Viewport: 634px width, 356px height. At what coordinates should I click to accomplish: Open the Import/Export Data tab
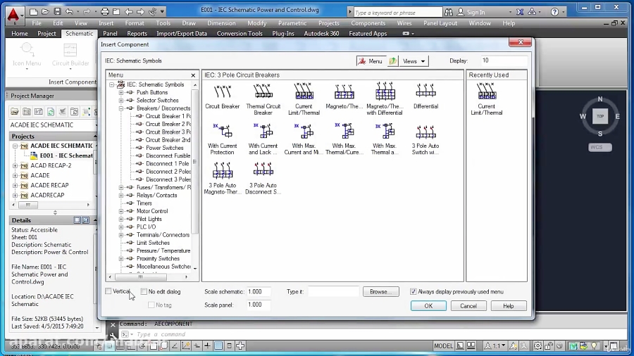tap(182, 34)
